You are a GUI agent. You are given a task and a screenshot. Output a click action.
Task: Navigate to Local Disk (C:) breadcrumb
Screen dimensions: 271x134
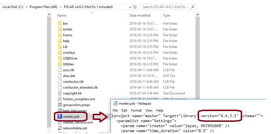pyautogui.click(x=13, y=7)
